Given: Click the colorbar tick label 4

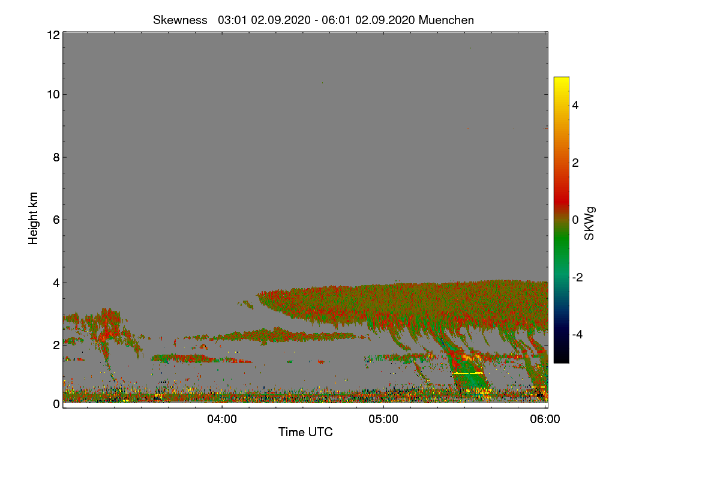Looking at the screenshot, I should pos(575,105).
